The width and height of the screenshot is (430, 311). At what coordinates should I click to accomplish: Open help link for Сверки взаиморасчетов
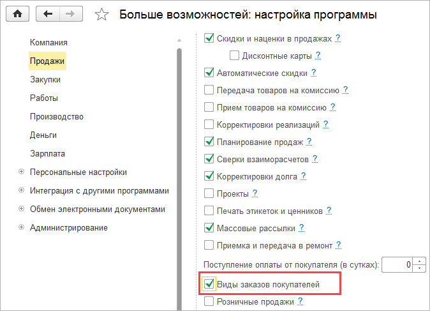click(x=315, y=158)
